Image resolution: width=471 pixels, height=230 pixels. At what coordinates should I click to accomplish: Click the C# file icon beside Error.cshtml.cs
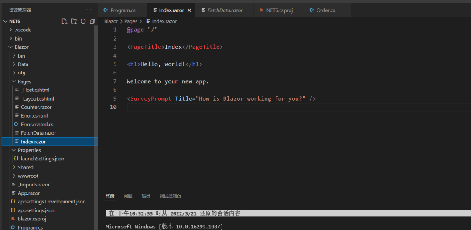click(x=16, y=124)
